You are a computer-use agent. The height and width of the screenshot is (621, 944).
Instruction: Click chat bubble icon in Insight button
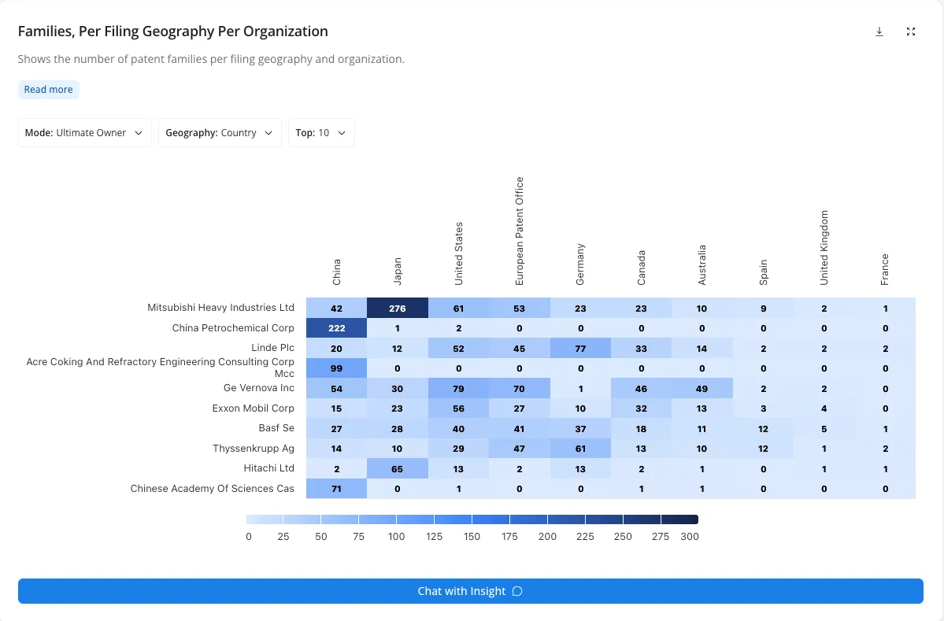[517, 591]
